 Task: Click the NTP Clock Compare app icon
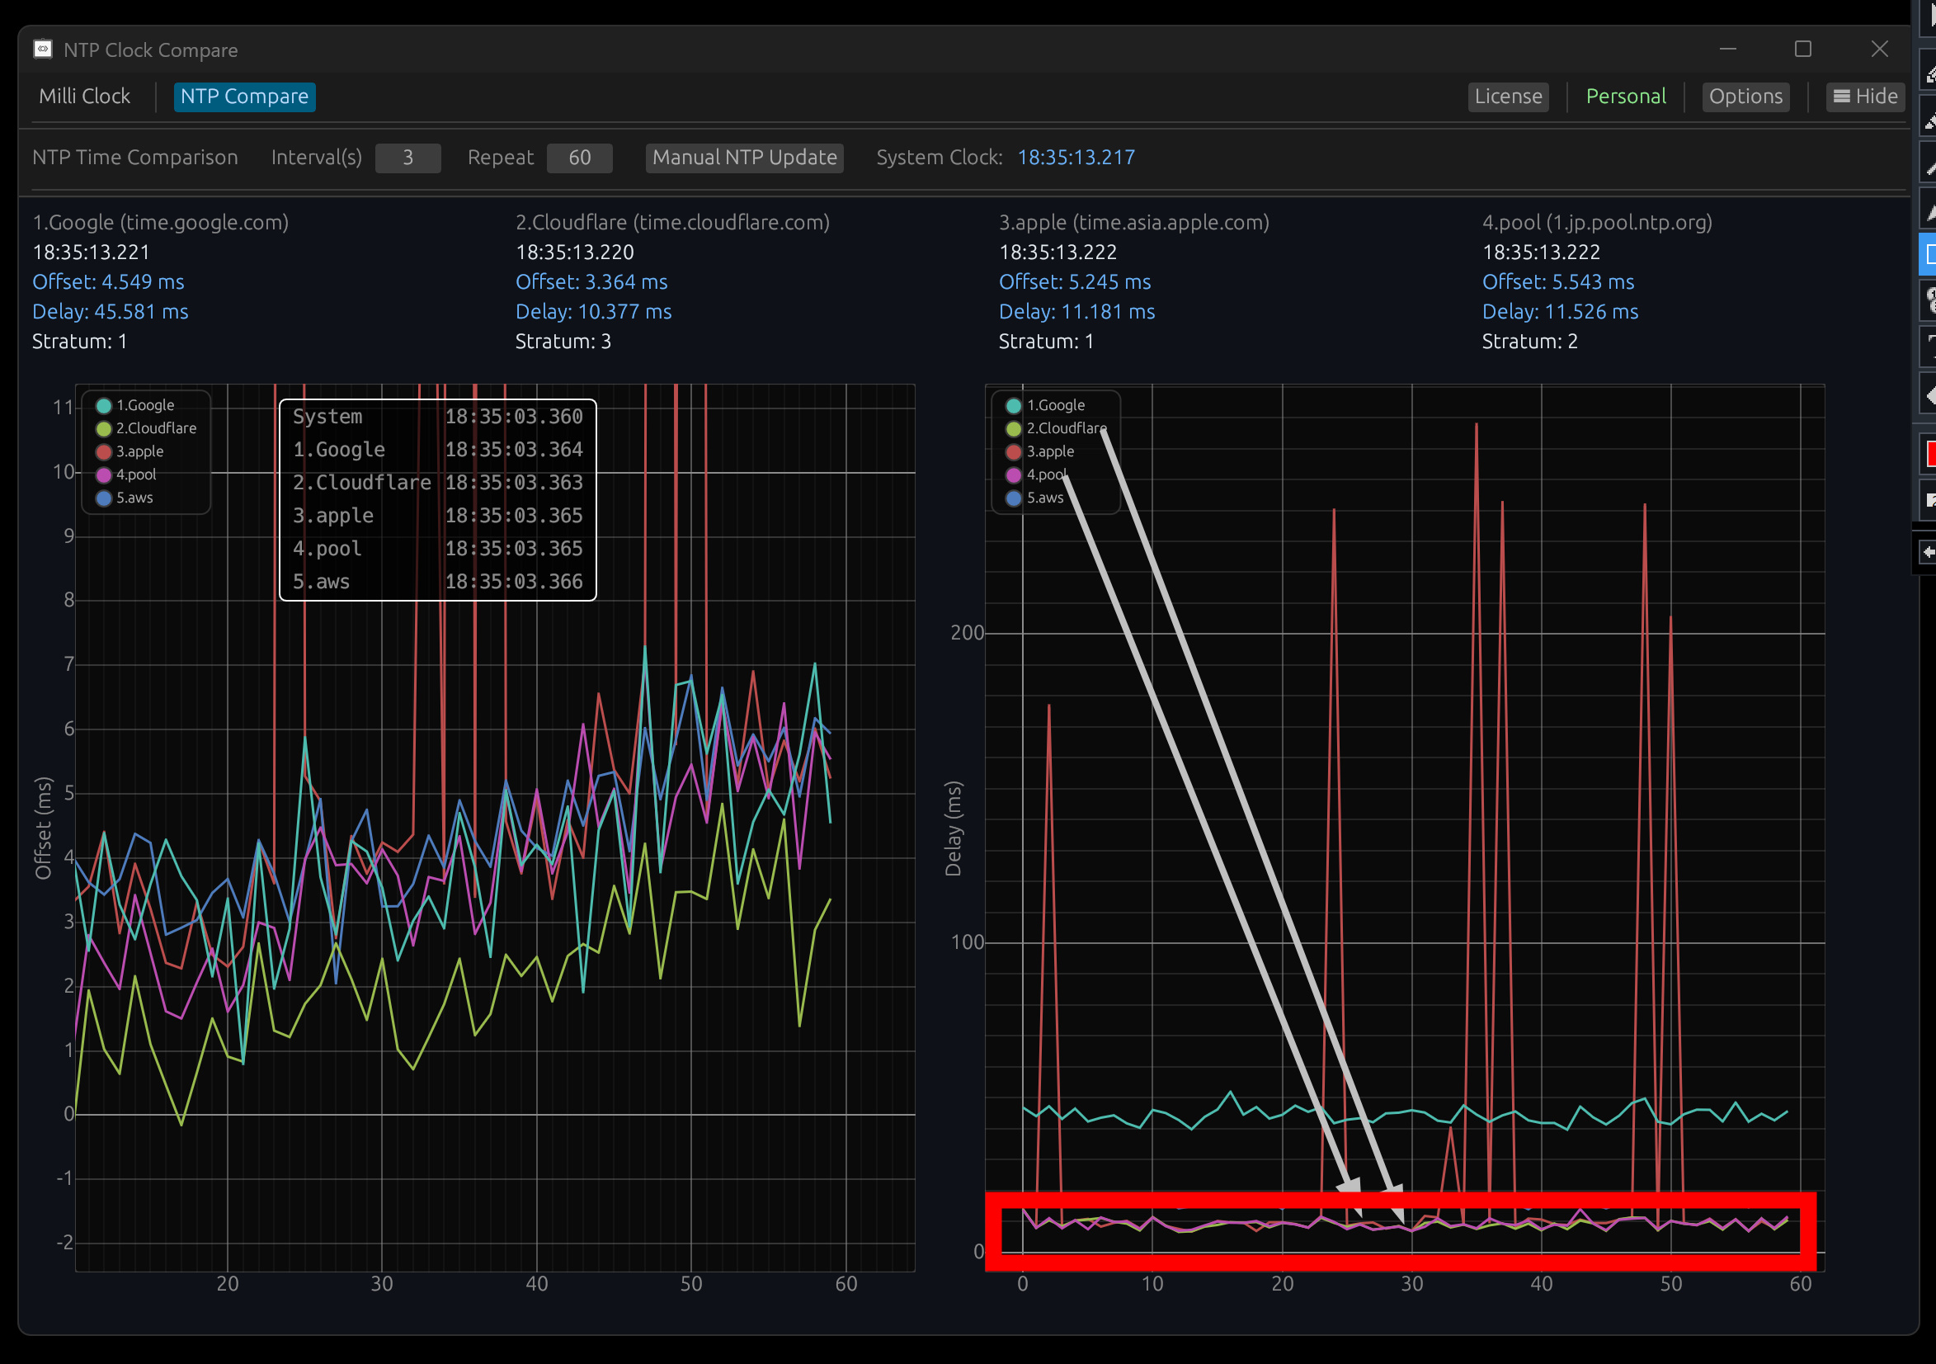point(43,50)
